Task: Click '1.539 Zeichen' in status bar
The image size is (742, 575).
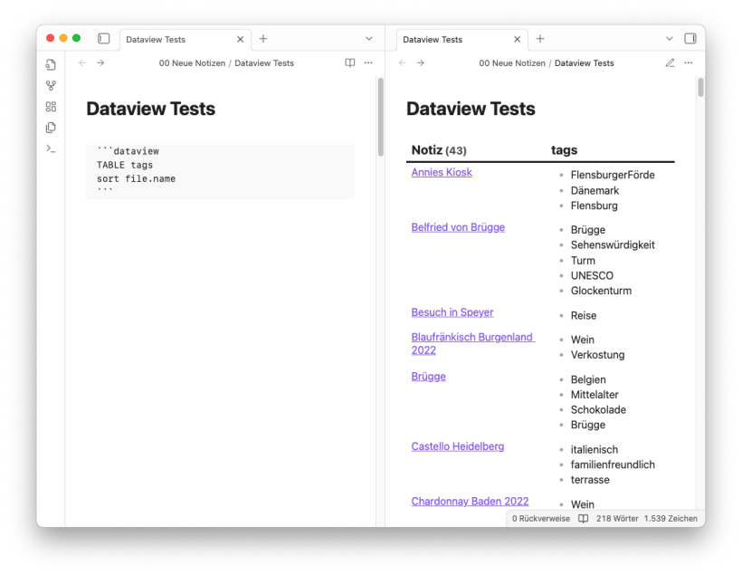Action: (671, 519)
